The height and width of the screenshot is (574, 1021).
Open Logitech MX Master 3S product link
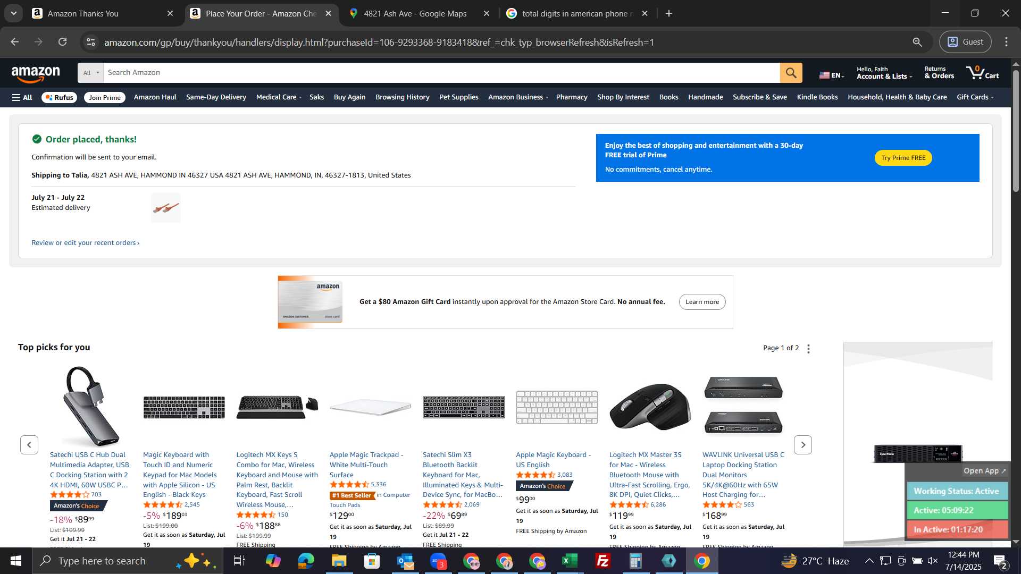click(x=649, y=475)
